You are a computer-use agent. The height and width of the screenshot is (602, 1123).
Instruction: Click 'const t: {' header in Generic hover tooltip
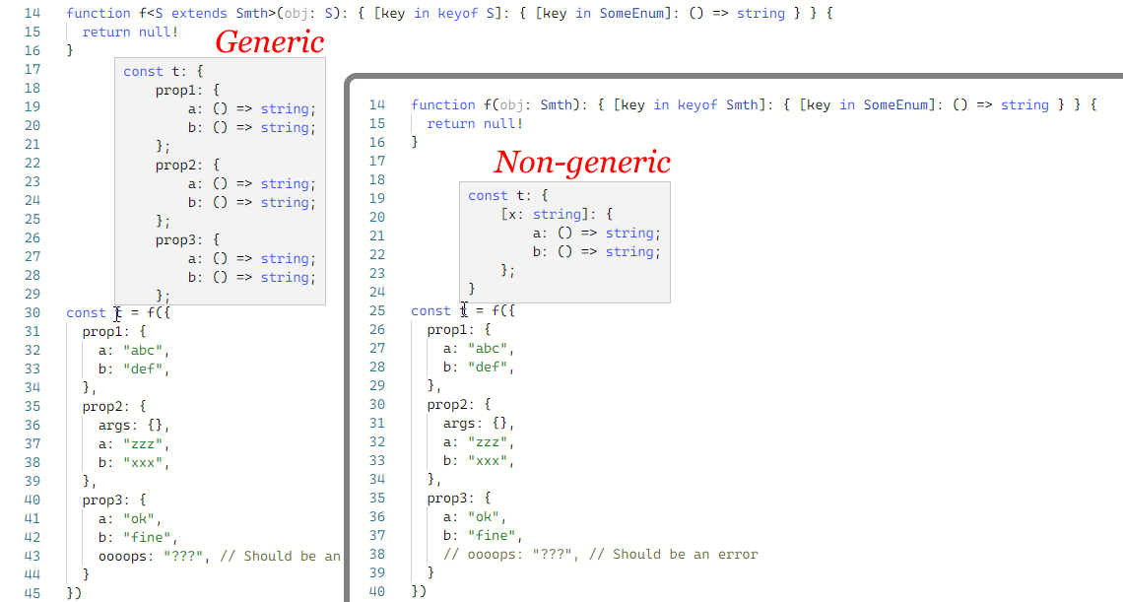(x=164, y=71)
